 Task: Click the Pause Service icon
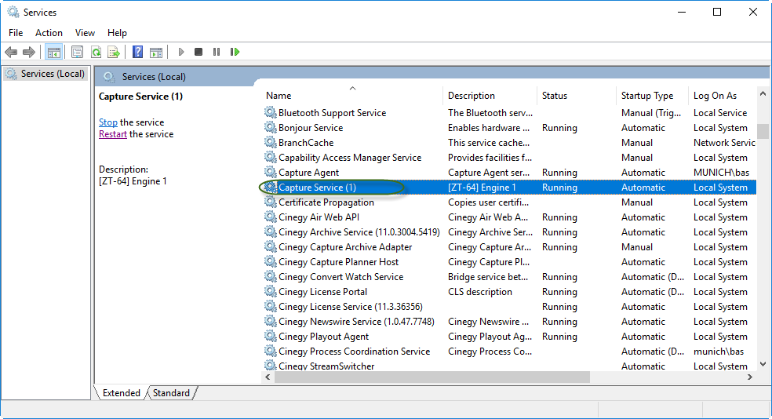(217, 52)
